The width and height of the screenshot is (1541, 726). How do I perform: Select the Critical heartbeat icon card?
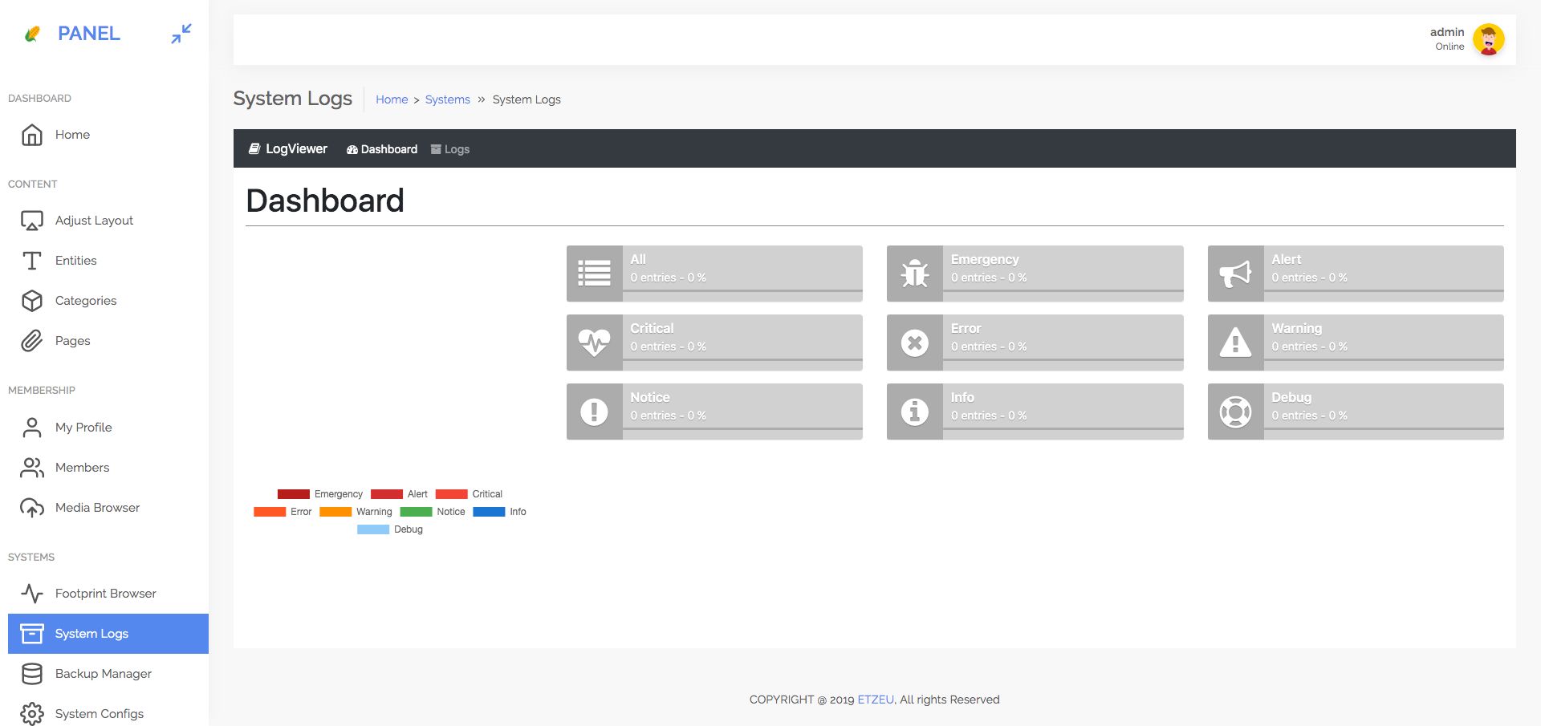(x=594, y=343)
